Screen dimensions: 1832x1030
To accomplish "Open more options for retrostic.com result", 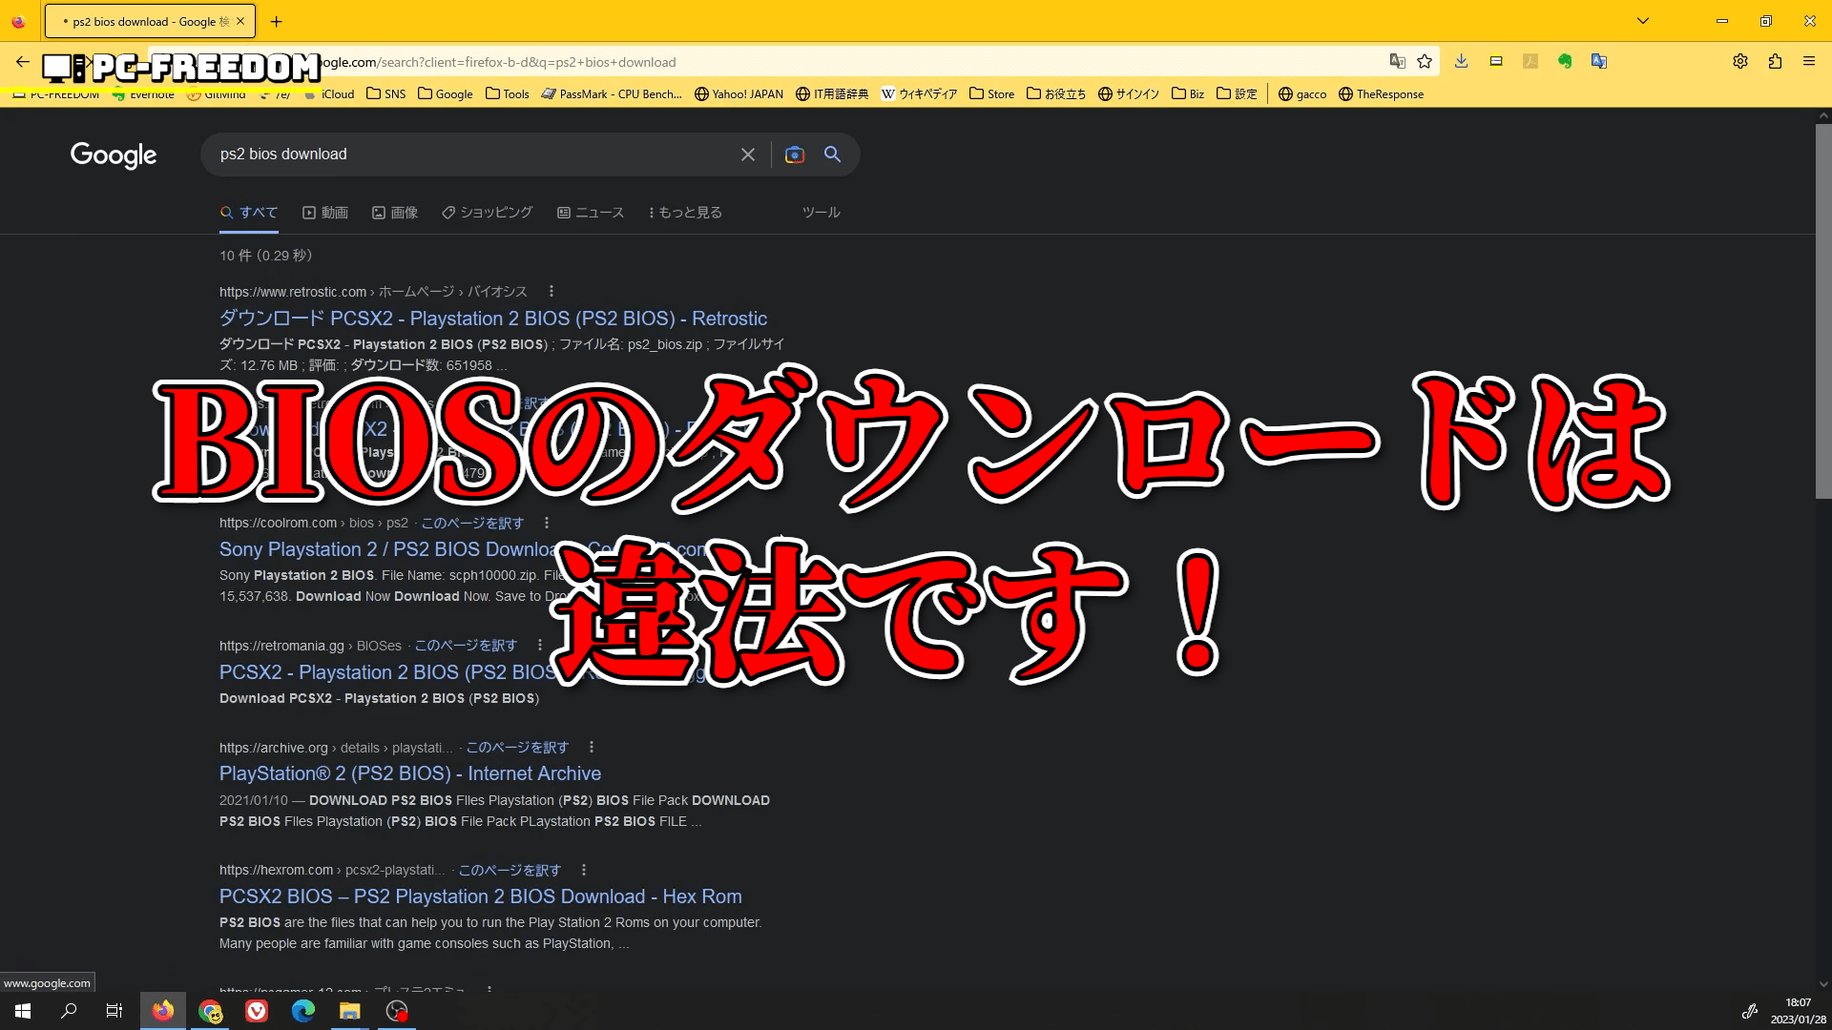I will tap(551, 292).
